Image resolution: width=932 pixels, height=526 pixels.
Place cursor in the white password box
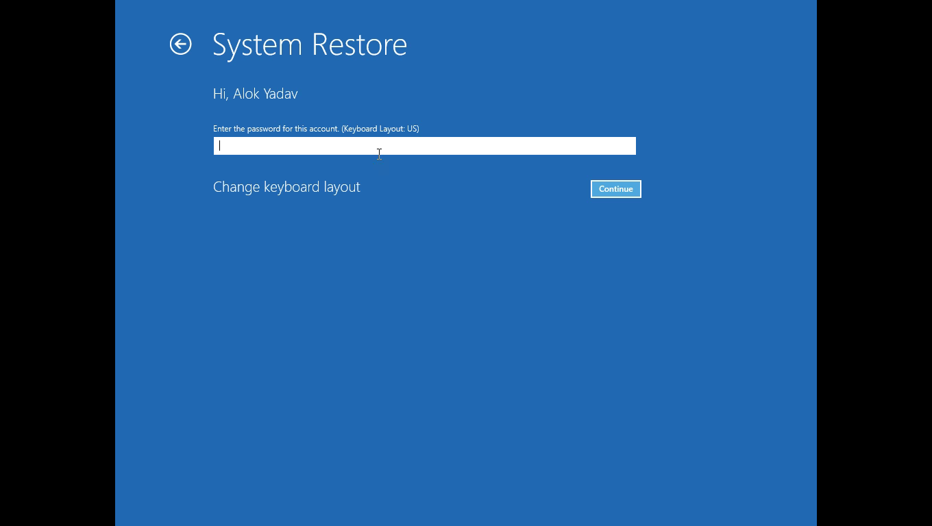pyautogui.click(x=424, y=146)
